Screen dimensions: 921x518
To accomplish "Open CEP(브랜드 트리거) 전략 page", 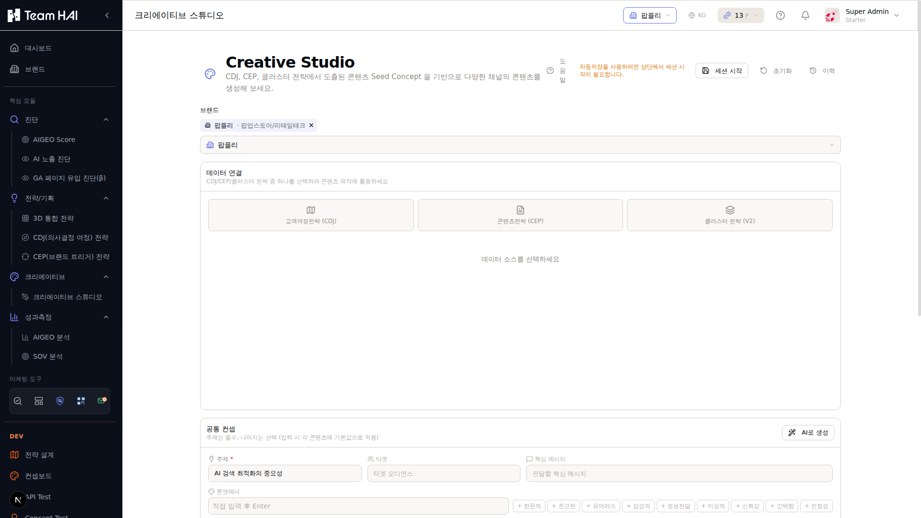I will pos(65,257).
